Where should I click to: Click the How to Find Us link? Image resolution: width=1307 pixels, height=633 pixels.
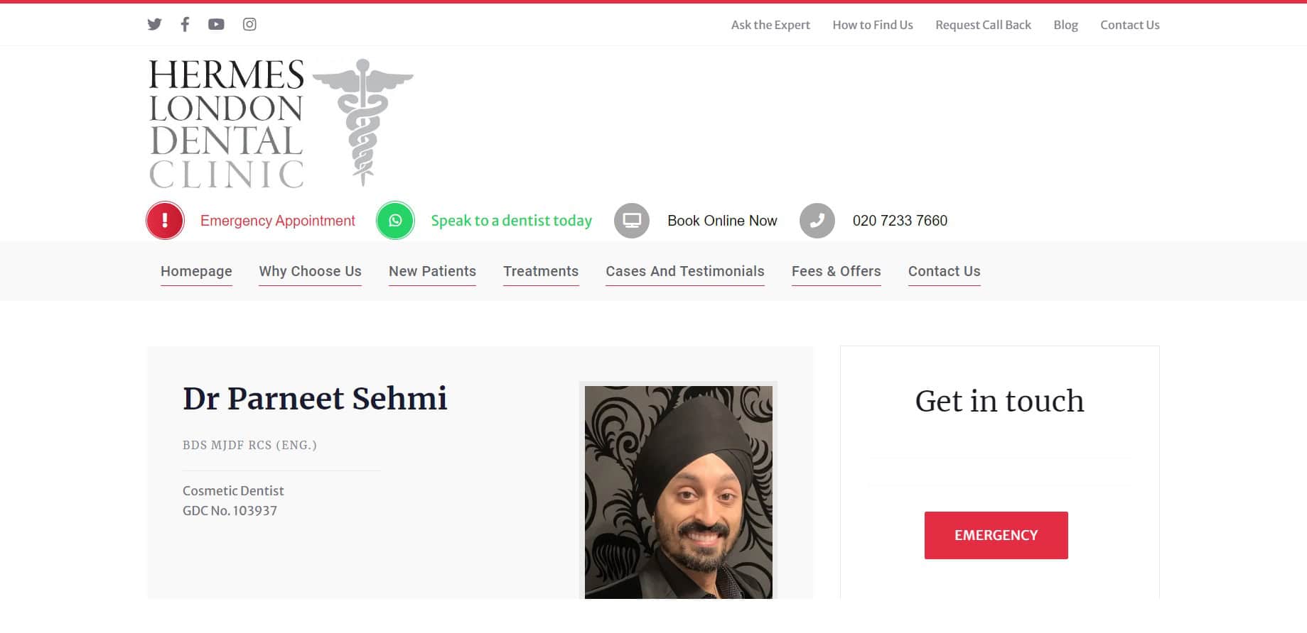tap(873, 25)
